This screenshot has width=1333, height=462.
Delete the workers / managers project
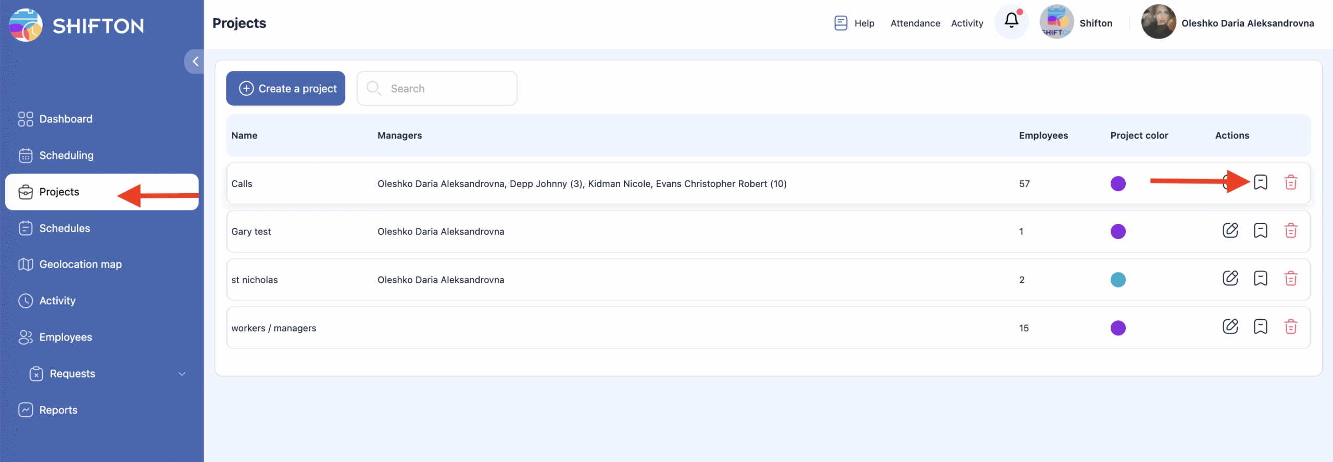coord(1290,327)
